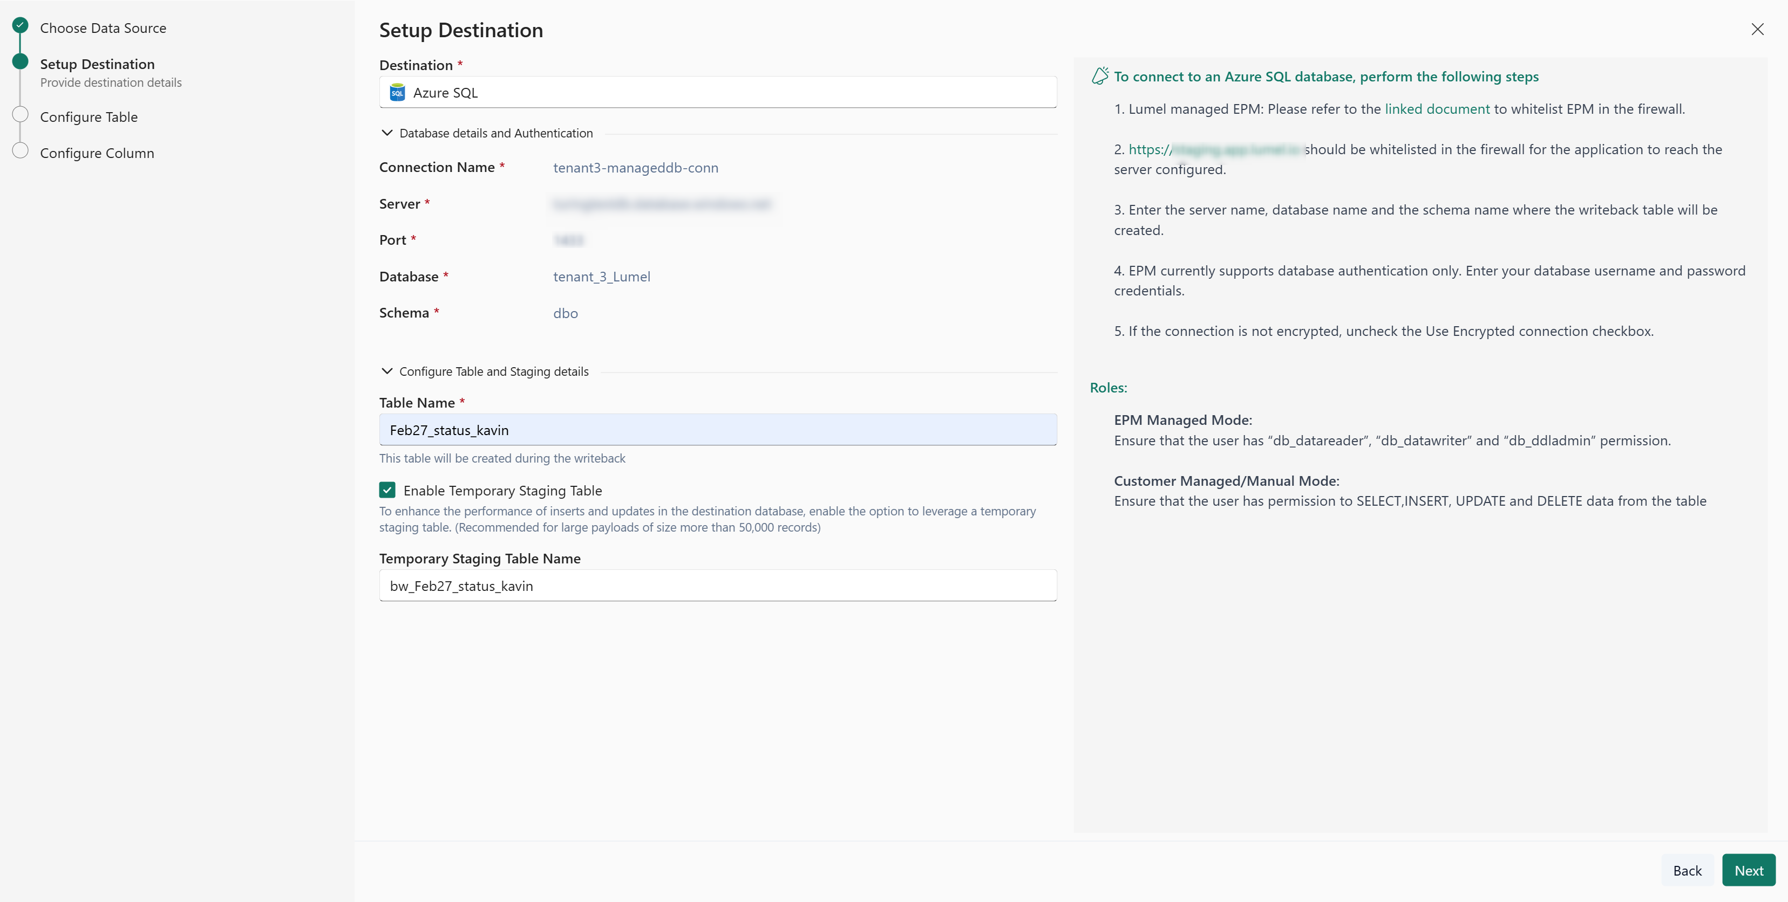The image size is (1788, 902).
Task: Click the Temporary Staging Table Name field
Action: click(717, 586)
